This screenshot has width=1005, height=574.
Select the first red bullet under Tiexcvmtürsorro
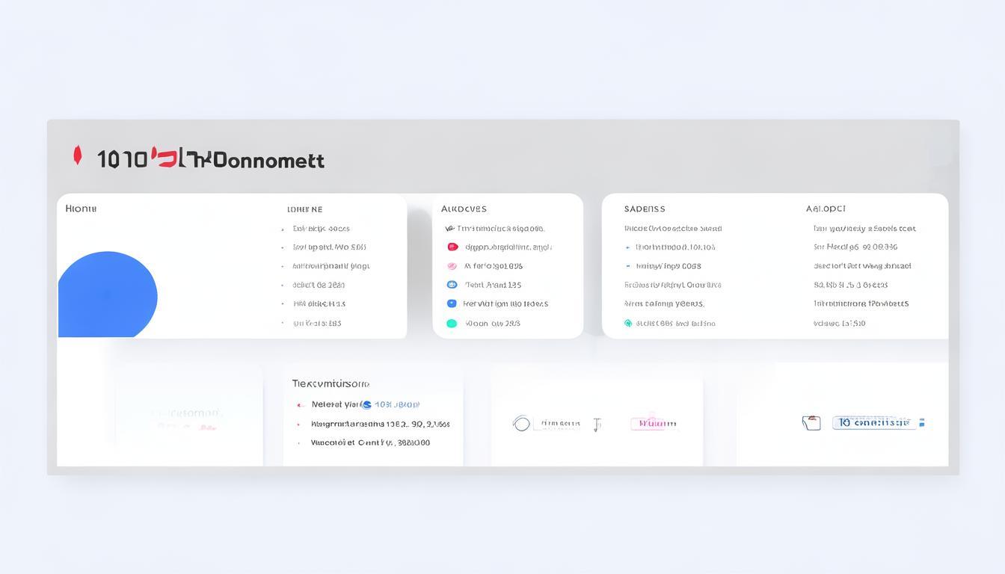pos(299,405)
